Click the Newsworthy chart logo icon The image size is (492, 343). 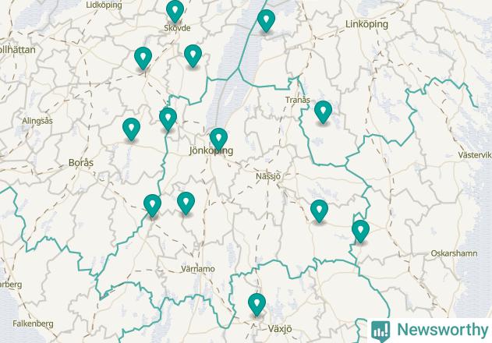coord(381,331)
